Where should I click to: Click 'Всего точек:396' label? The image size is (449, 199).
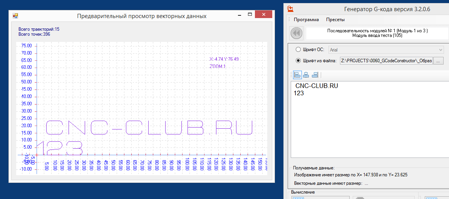point(34,34)
